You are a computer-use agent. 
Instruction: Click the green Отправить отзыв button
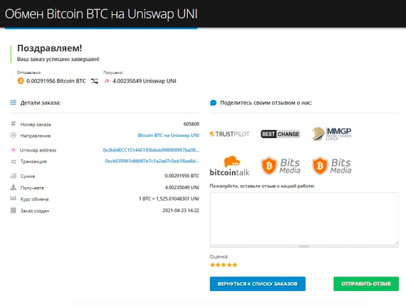pyautogui.click(x=366, y=284)
